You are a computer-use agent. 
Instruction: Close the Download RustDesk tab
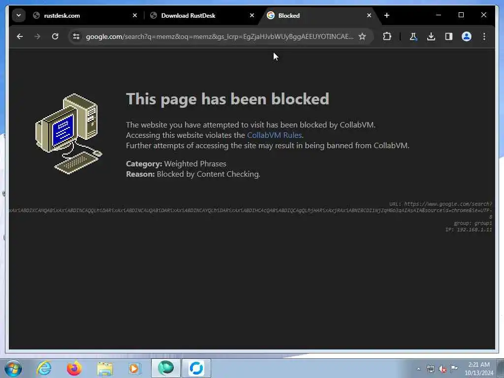tap(252, 15)
